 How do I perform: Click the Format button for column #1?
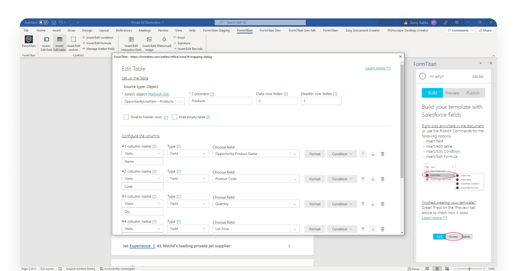315,154
